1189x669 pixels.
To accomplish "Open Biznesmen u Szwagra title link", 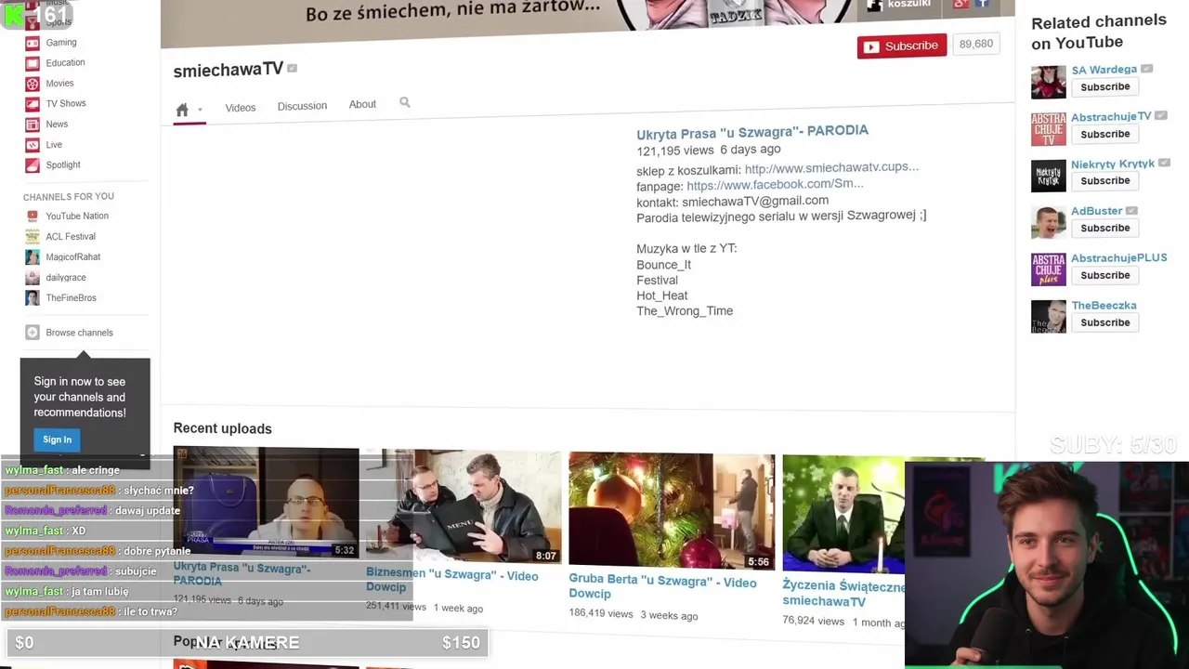I will point(452,581).
